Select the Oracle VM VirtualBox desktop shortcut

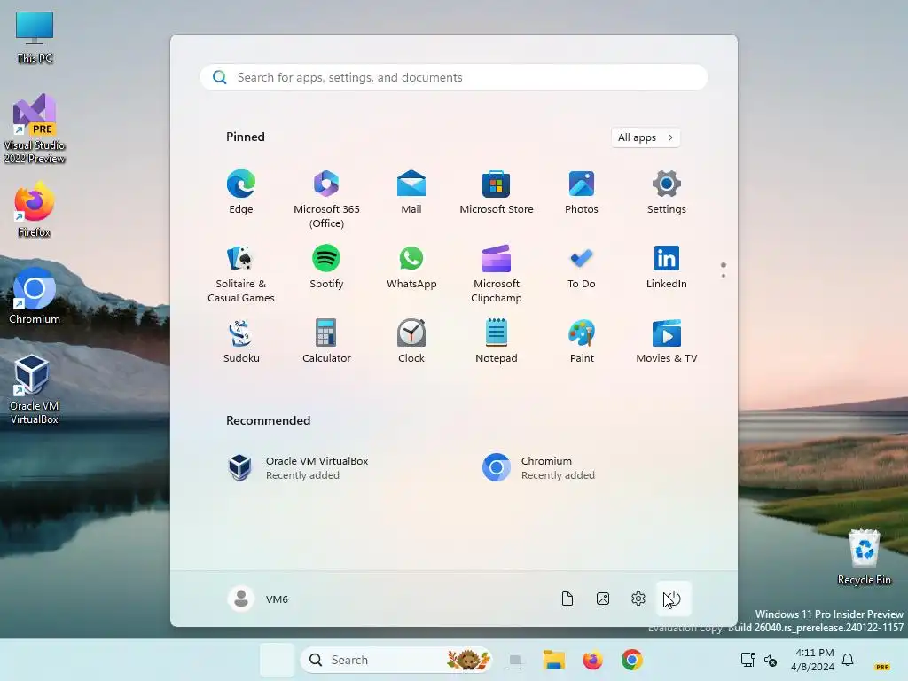tap(35, 389)
